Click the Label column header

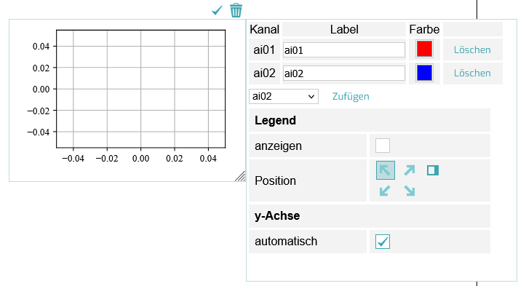(x=344, y=30)
